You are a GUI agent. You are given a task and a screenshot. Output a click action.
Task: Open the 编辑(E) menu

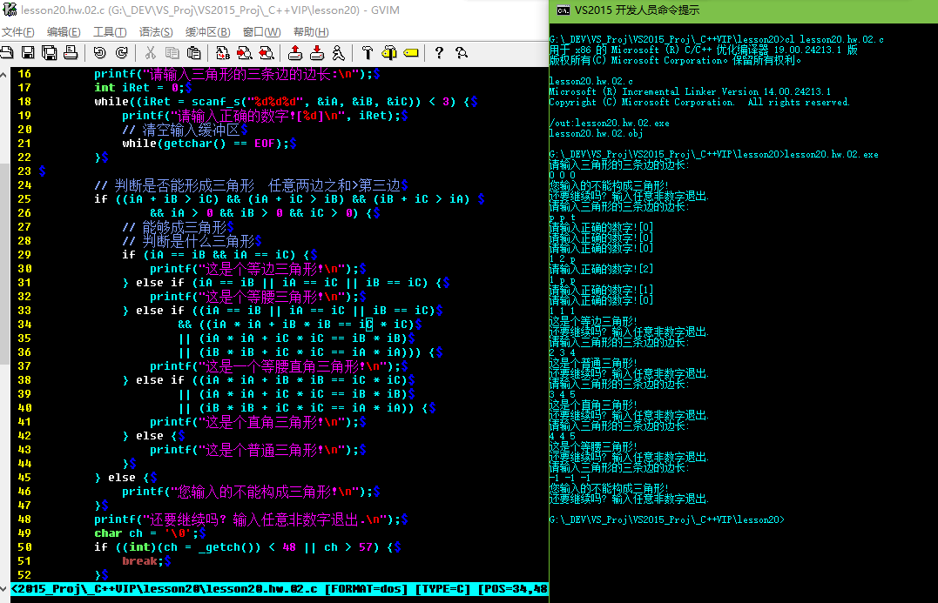tap(64, 32)
